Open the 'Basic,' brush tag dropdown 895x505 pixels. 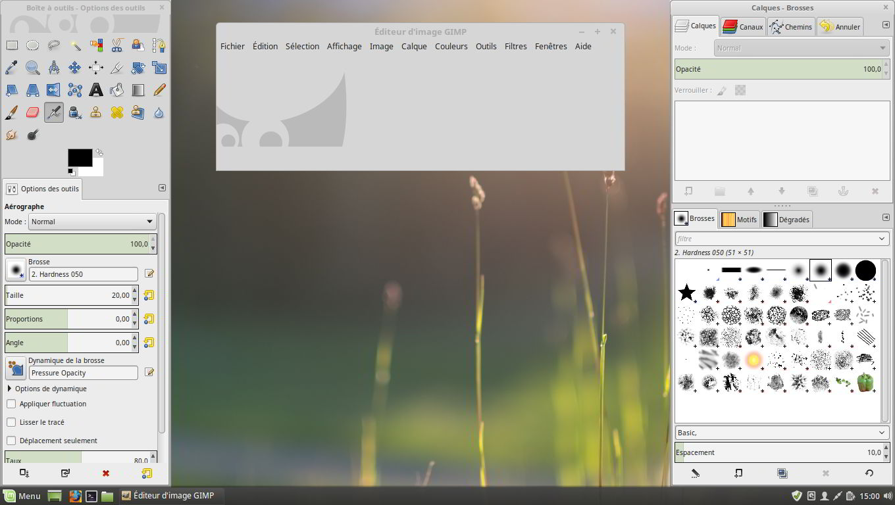782,433
